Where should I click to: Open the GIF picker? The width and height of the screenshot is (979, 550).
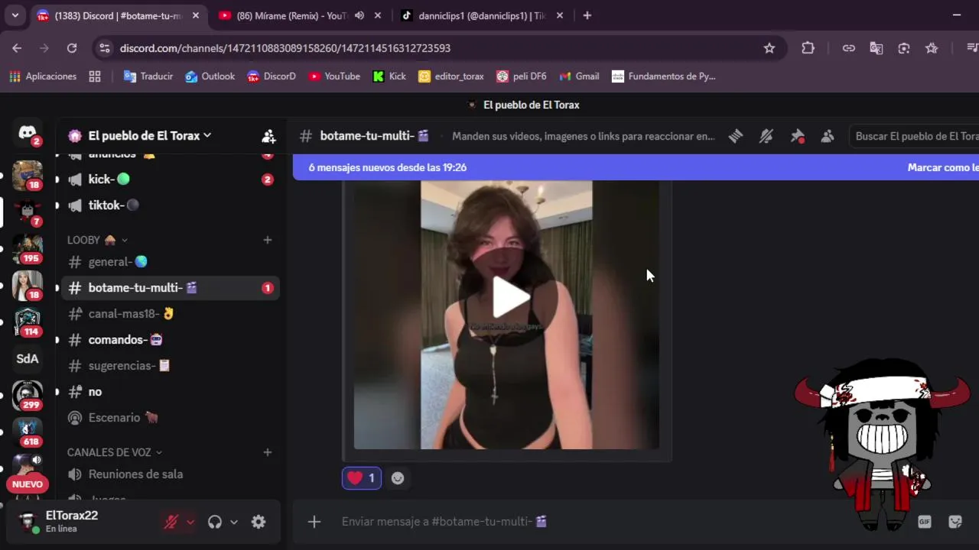[x=925, y=522]
